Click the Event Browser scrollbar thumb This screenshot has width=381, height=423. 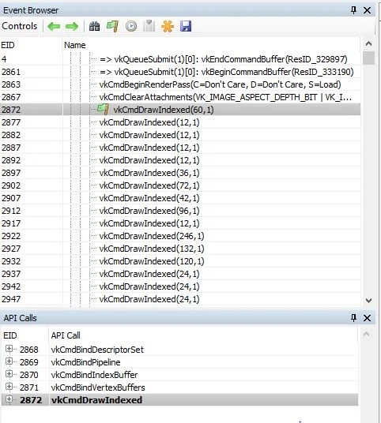click(x=368, y=58)
